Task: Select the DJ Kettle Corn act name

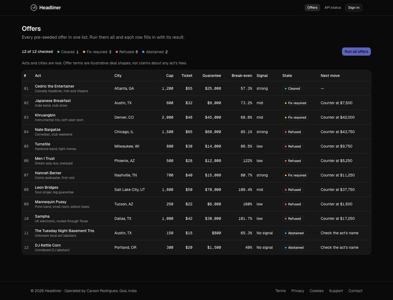Action: 48,246
